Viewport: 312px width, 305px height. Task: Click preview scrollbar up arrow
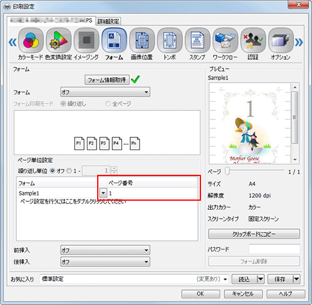[x=295, y=87]
